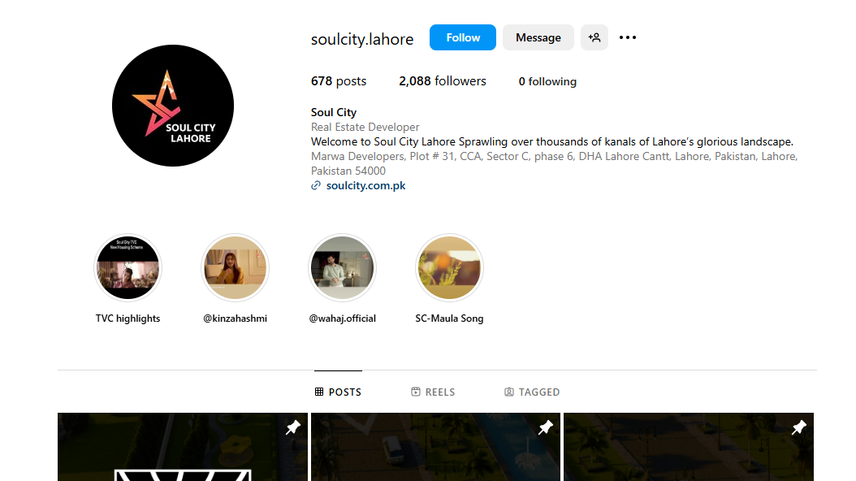
Task: Click the Posts grid icon
Action: point(319,392)
